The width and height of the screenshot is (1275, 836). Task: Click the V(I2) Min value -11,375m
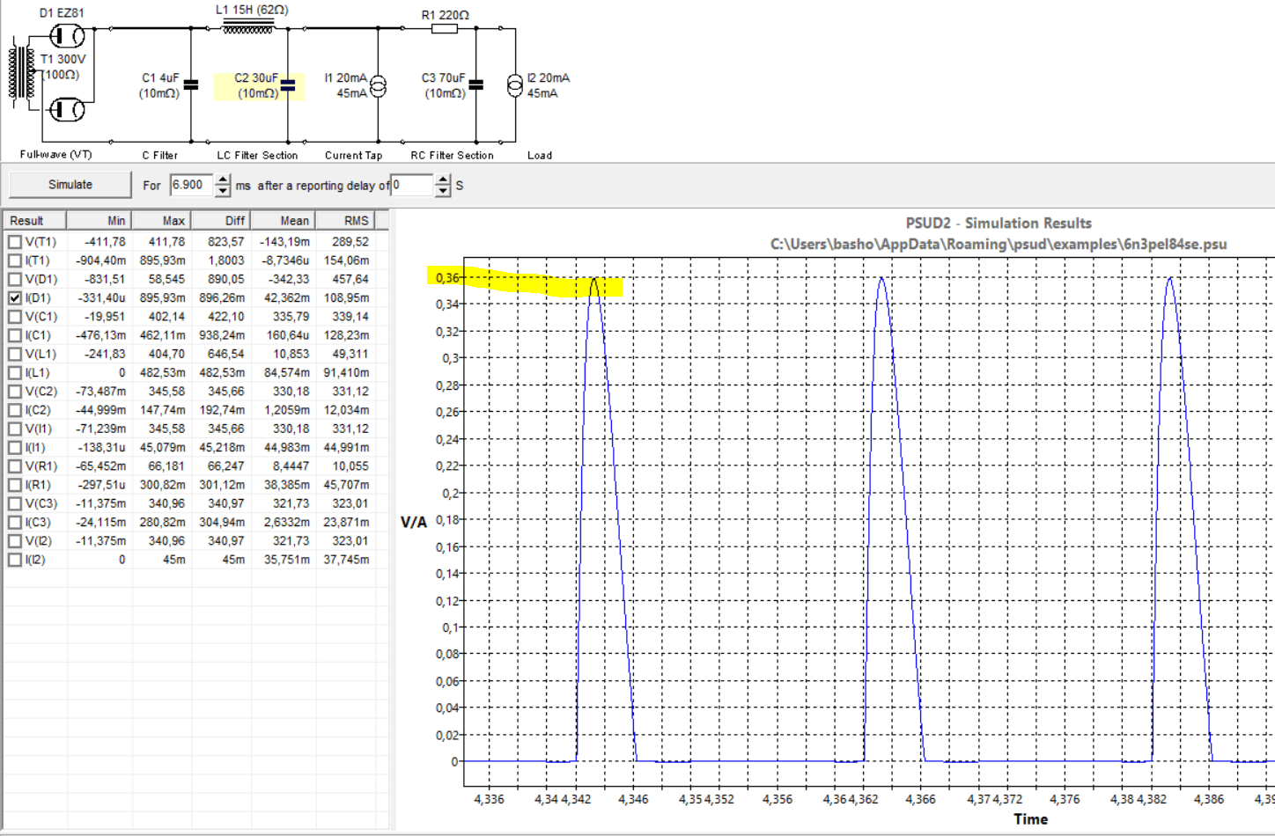click(101, 541)
